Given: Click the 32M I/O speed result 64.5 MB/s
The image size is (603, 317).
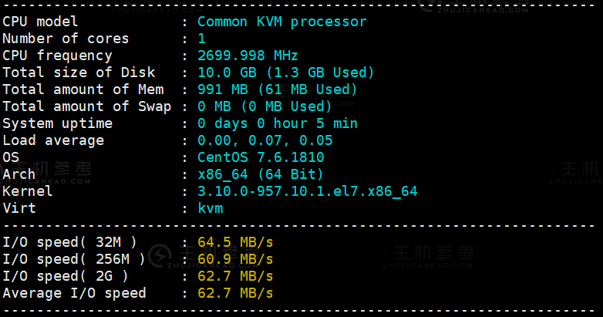Looking at the screenshot, I should tap(235, 242).
